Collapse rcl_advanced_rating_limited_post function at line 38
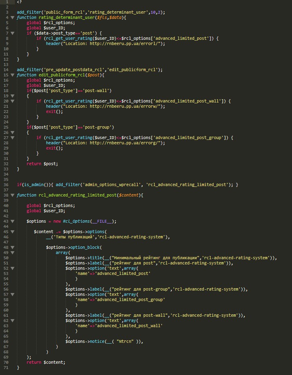Screen dimensions: 292x375 pyautogui.click(x=12, y=195)
